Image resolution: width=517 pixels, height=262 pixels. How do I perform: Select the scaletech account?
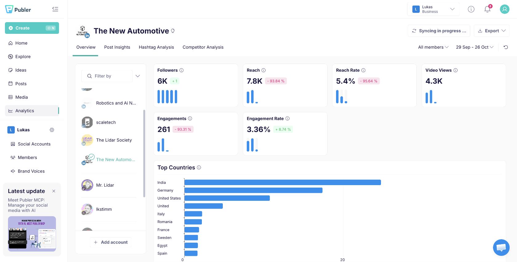[109, 122]
